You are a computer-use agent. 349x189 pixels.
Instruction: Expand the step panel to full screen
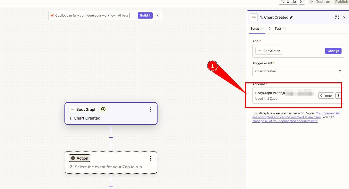click(x=337, y=17)
